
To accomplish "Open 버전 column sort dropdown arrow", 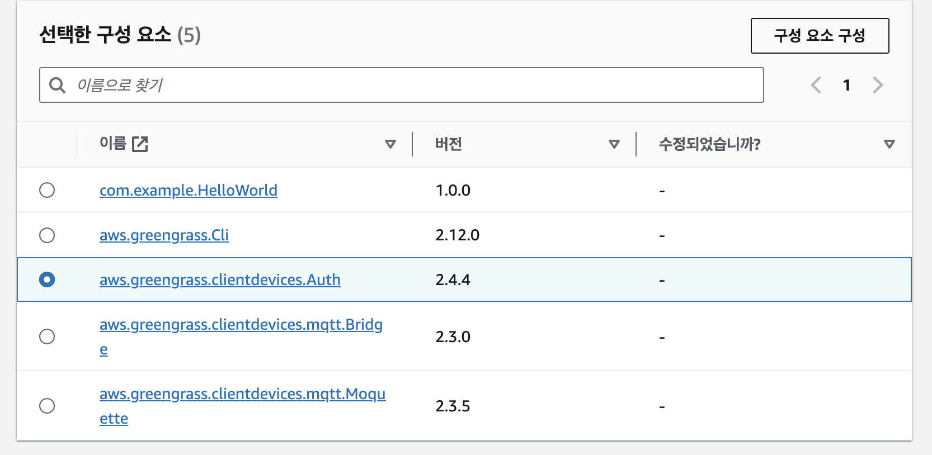I will pos(614,144).
